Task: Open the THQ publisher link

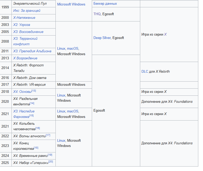Action: 97,14
